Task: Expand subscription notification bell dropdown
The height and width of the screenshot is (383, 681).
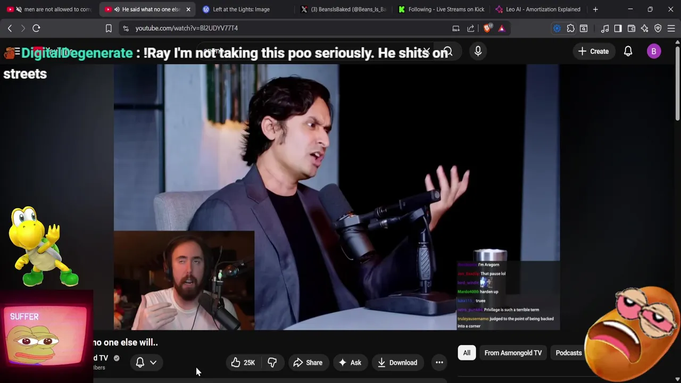Action: [146, 363]
